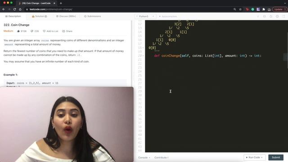
Task: Open the zoom magnifier icon in address bar
Action: (234, 9)
